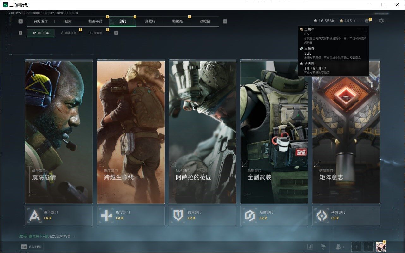Click the 三角币 85 tooltip value

click(306, 34)
